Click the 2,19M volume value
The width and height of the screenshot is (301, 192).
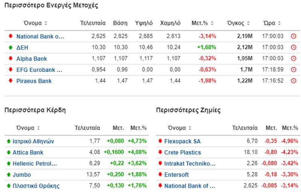(245, 36)
